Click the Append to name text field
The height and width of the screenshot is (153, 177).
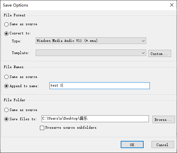[99, 86]
